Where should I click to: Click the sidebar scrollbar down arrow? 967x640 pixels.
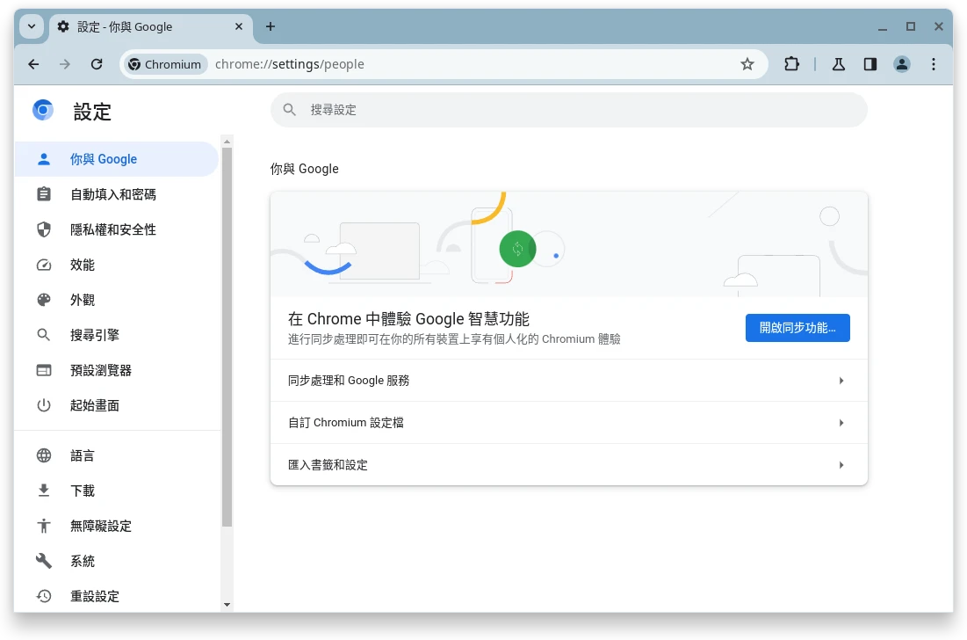click(x=227, y=605)
